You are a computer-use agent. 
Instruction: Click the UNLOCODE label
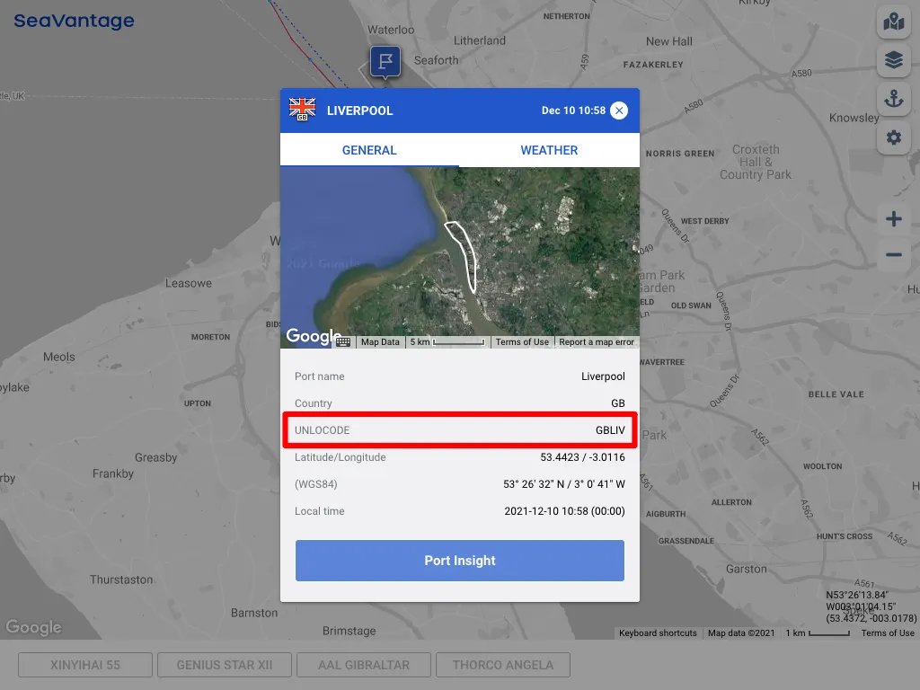pyautogui.click(x=323, y=430)
